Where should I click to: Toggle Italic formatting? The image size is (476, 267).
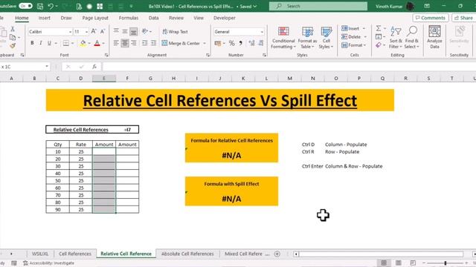(41, 43)
